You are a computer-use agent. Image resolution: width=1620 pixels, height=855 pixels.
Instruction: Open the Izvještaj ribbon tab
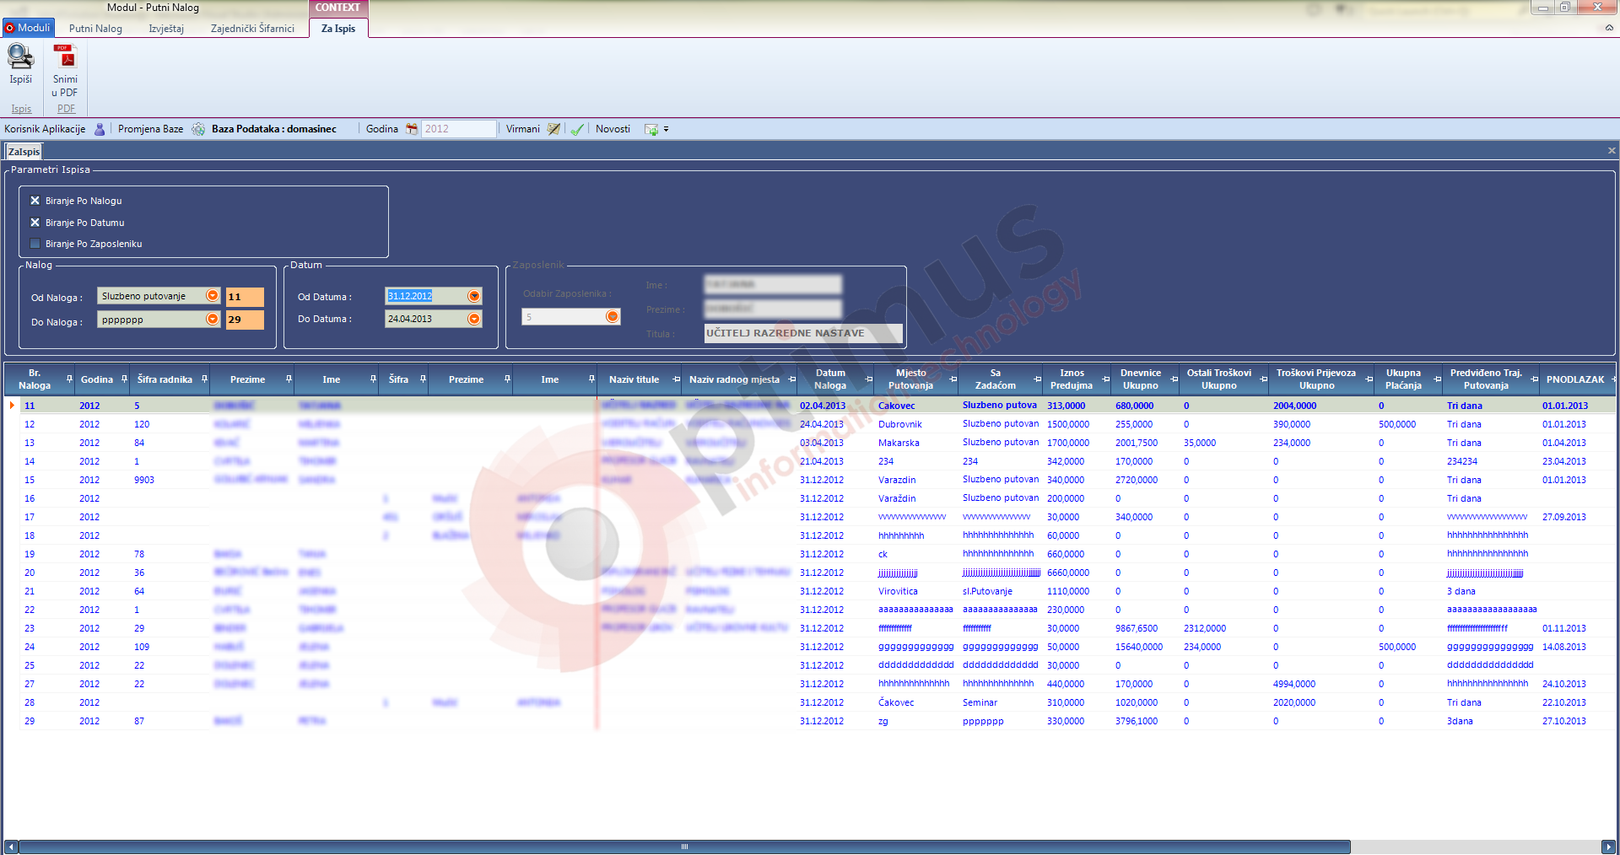pos(166,29)
